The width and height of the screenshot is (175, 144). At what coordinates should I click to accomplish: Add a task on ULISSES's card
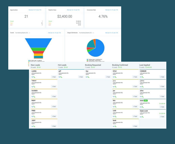coord(54,97)
